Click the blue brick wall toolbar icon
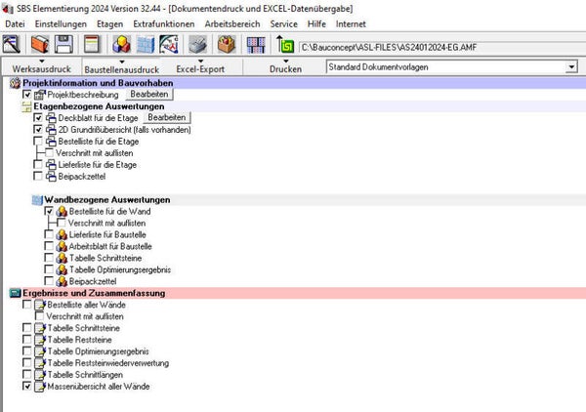586x412 pixels. pos(146,44)
